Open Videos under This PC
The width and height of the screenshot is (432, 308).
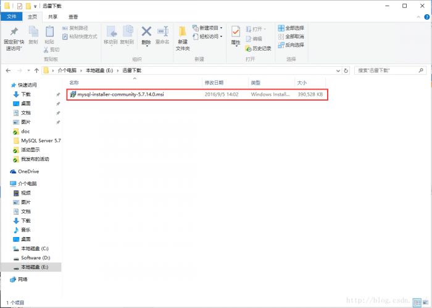(x=26, y=193)
